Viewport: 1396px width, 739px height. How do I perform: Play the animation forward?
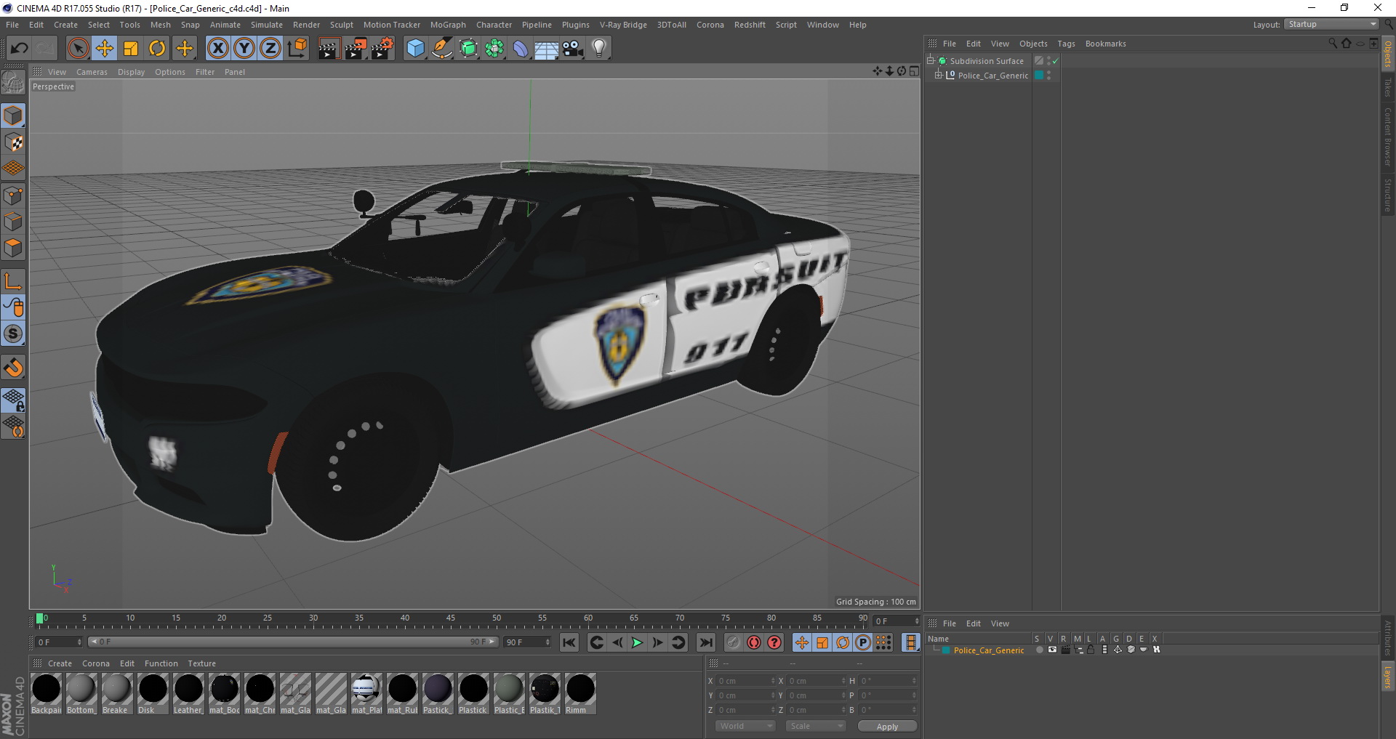pos(637,642)
